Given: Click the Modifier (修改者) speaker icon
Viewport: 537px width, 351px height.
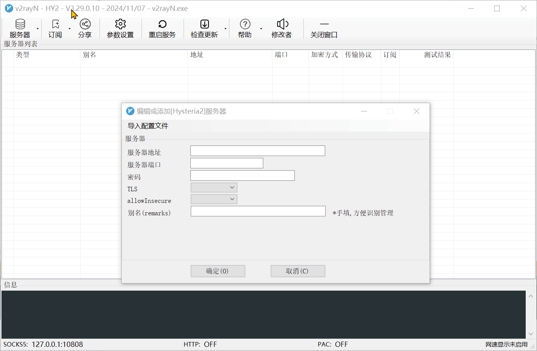Looking at the screenshot, I should 282,24.
